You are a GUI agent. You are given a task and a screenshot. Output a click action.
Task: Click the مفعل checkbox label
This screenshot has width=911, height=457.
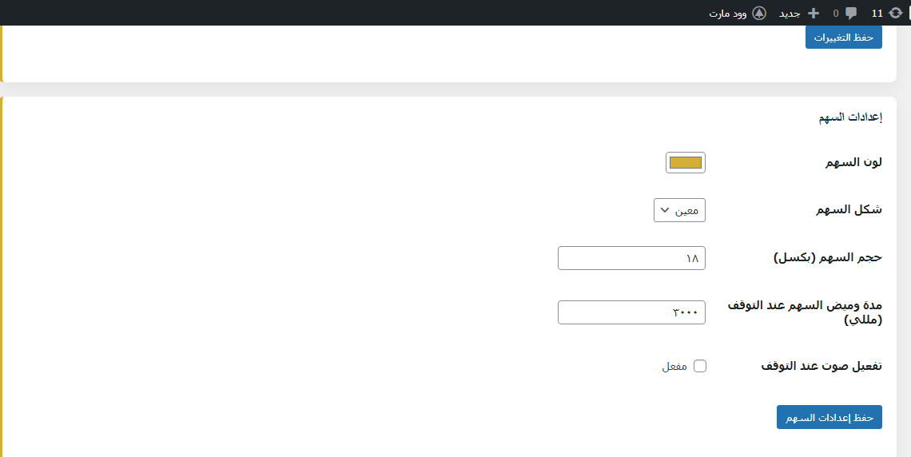[x=674, y=366]
